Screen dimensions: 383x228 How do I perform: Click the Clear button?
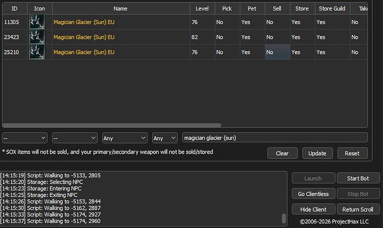(283, 153)
